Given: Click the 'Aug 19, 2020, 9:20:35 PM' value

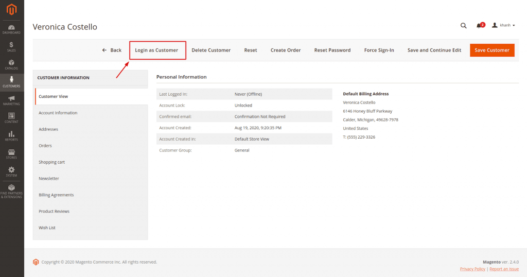Looking at the screenshot, I should 258,128.
